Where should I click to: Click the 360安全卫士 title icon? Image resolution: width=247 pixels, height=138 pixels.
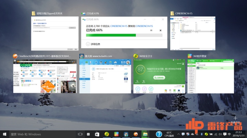[136, 56]
